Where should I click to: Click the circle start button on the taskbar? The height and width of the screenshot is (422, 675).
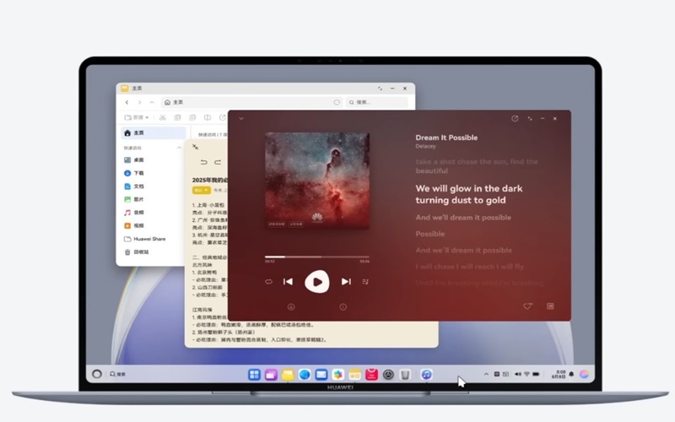pyautogui.click(x=97, y=374)
